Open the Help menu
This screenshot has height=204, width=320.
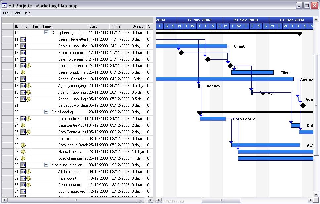(x=27, y=13)
